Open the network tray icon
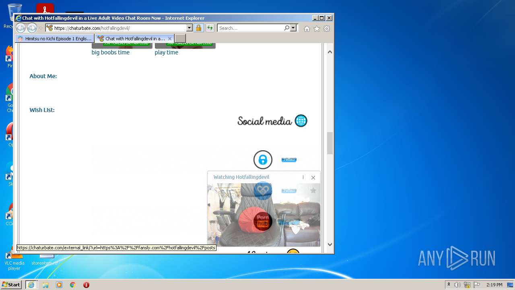This screenshot has width=515, height=290. (467, 285)
